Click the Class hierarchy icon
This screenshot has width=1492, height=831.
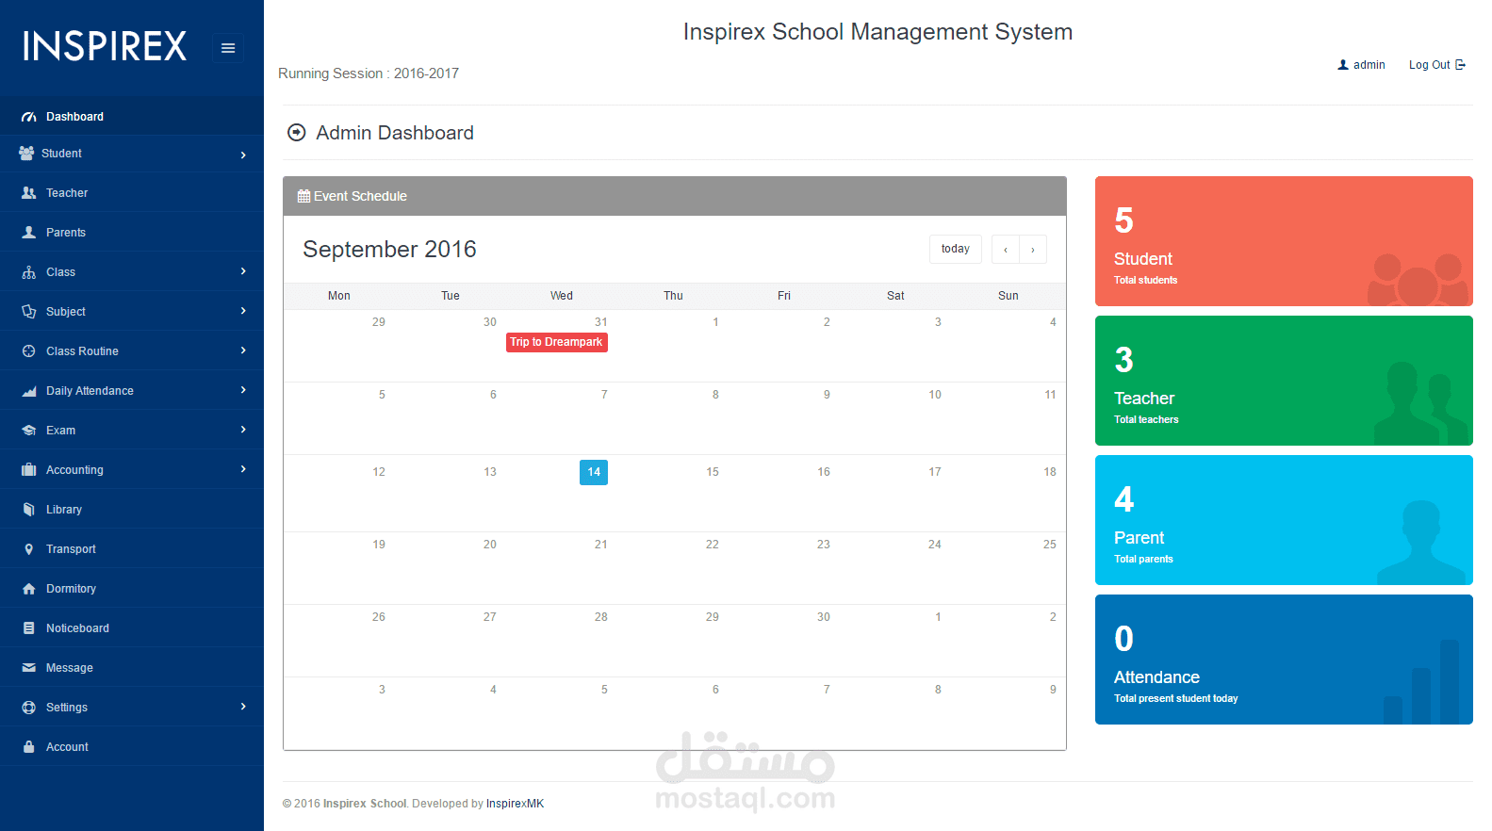(x=29, y=272)
